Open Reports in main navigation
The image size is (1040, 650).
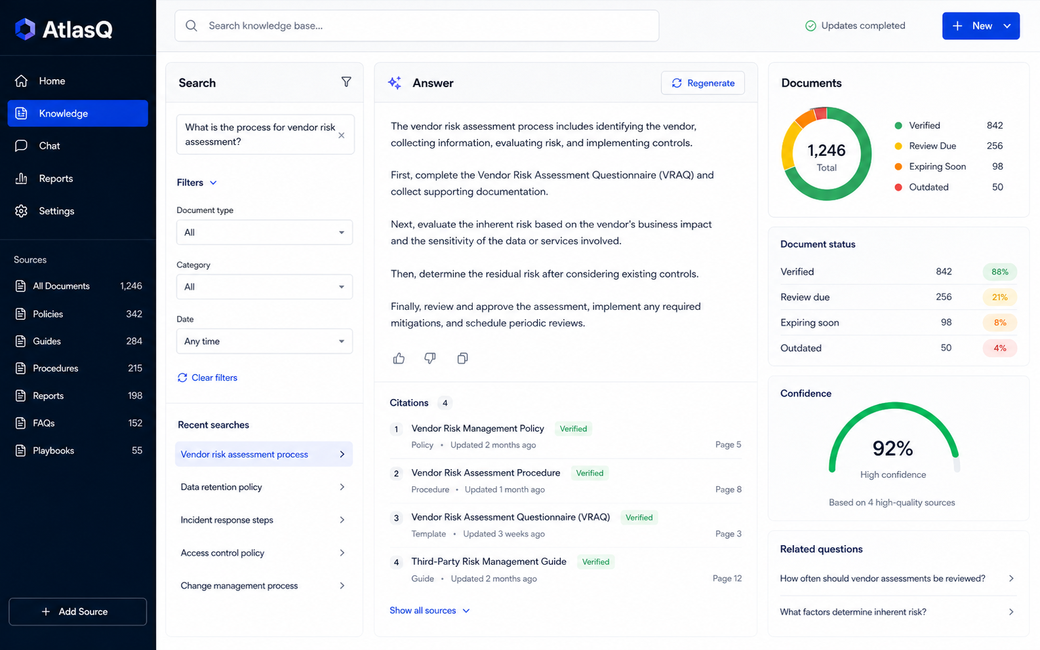point(77,178)
